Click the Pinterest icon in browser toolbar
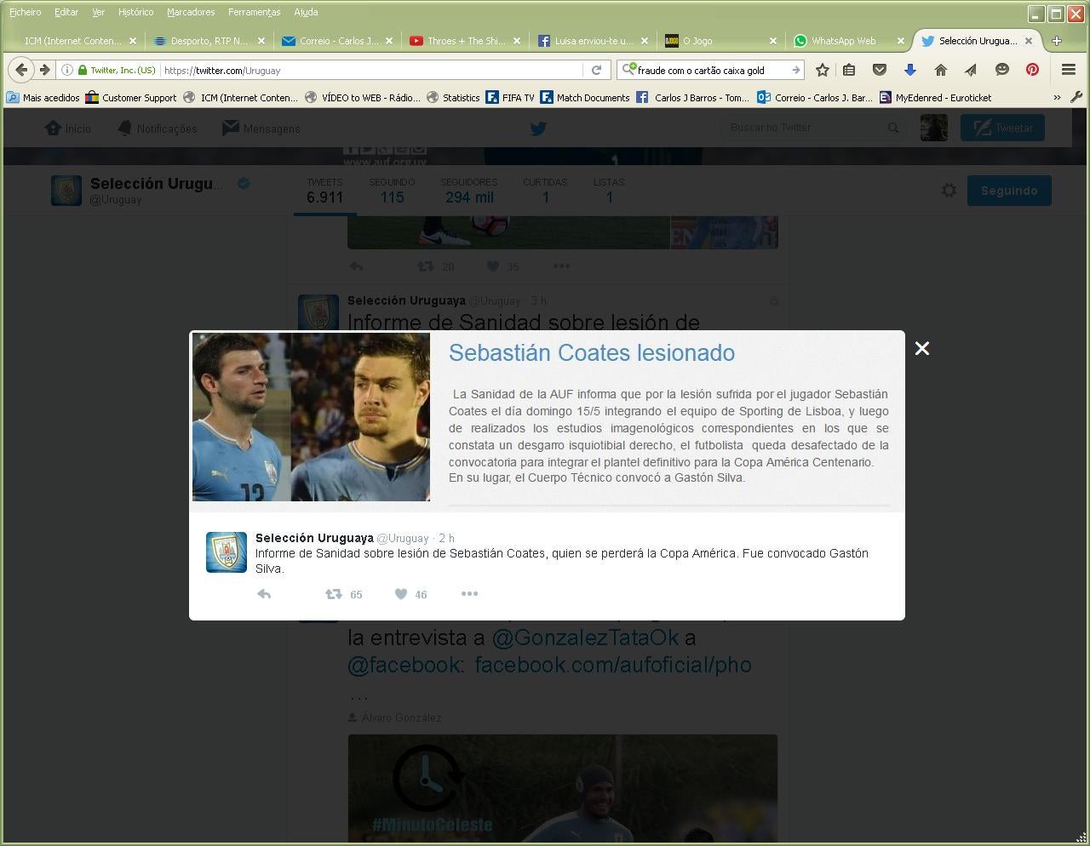The width and height of the screenshot is (1090, 846). point(1032,70)
